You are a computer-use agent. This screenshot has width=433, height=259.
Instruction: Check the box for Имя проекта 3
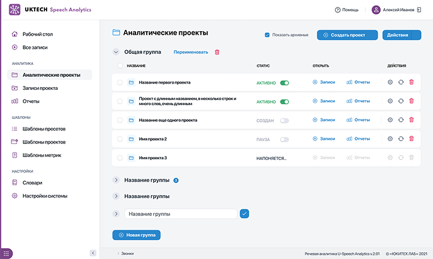[x=120, y=158]
